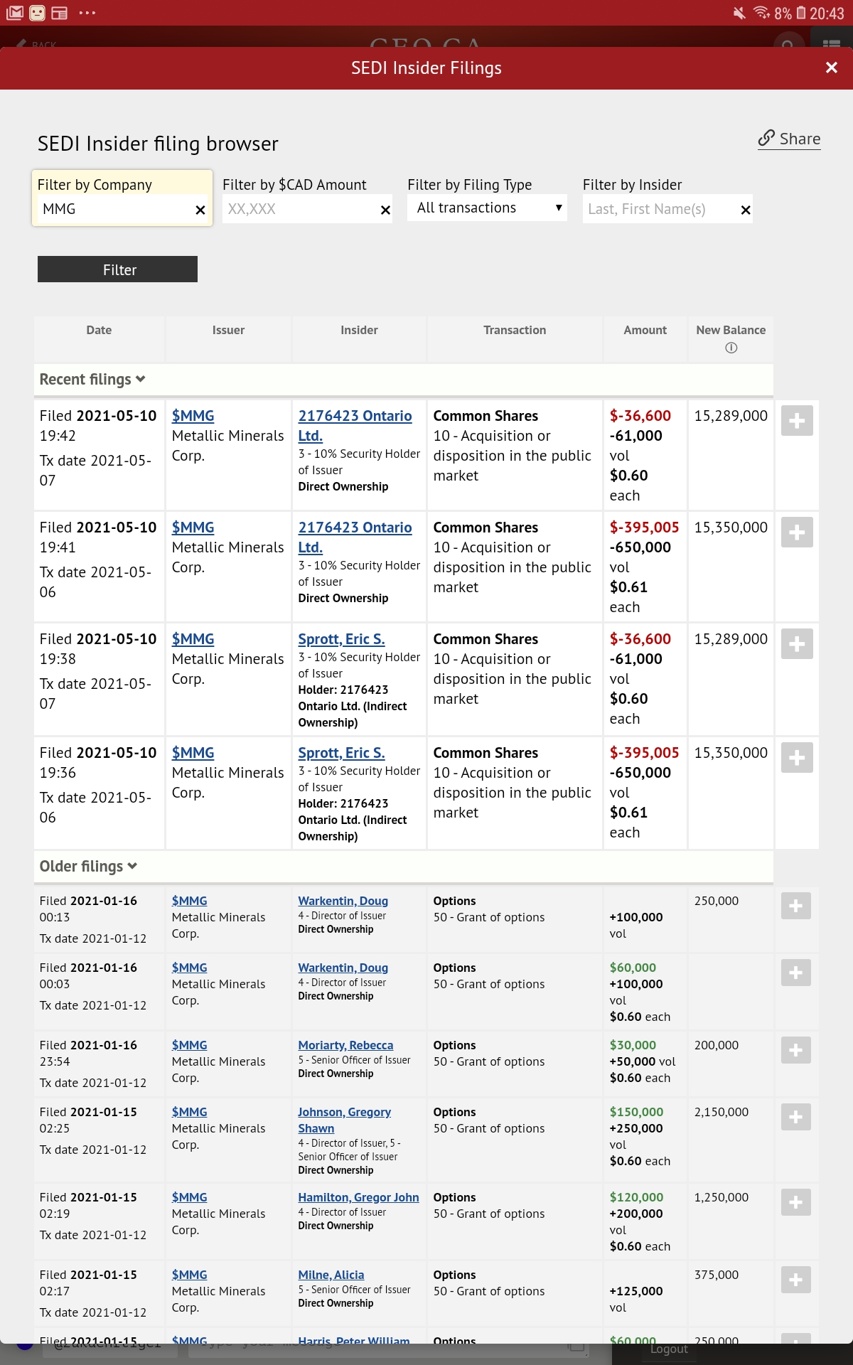Screen dimensions: 853x1365
Task: Expand first 2176423 Ontario filing with plus
Action: coord(797,421)
